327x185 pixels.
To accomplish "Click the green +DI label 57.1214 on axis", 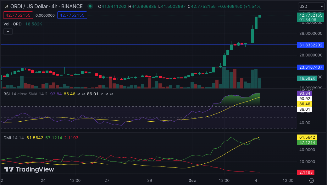I will [x=307, y=143].
